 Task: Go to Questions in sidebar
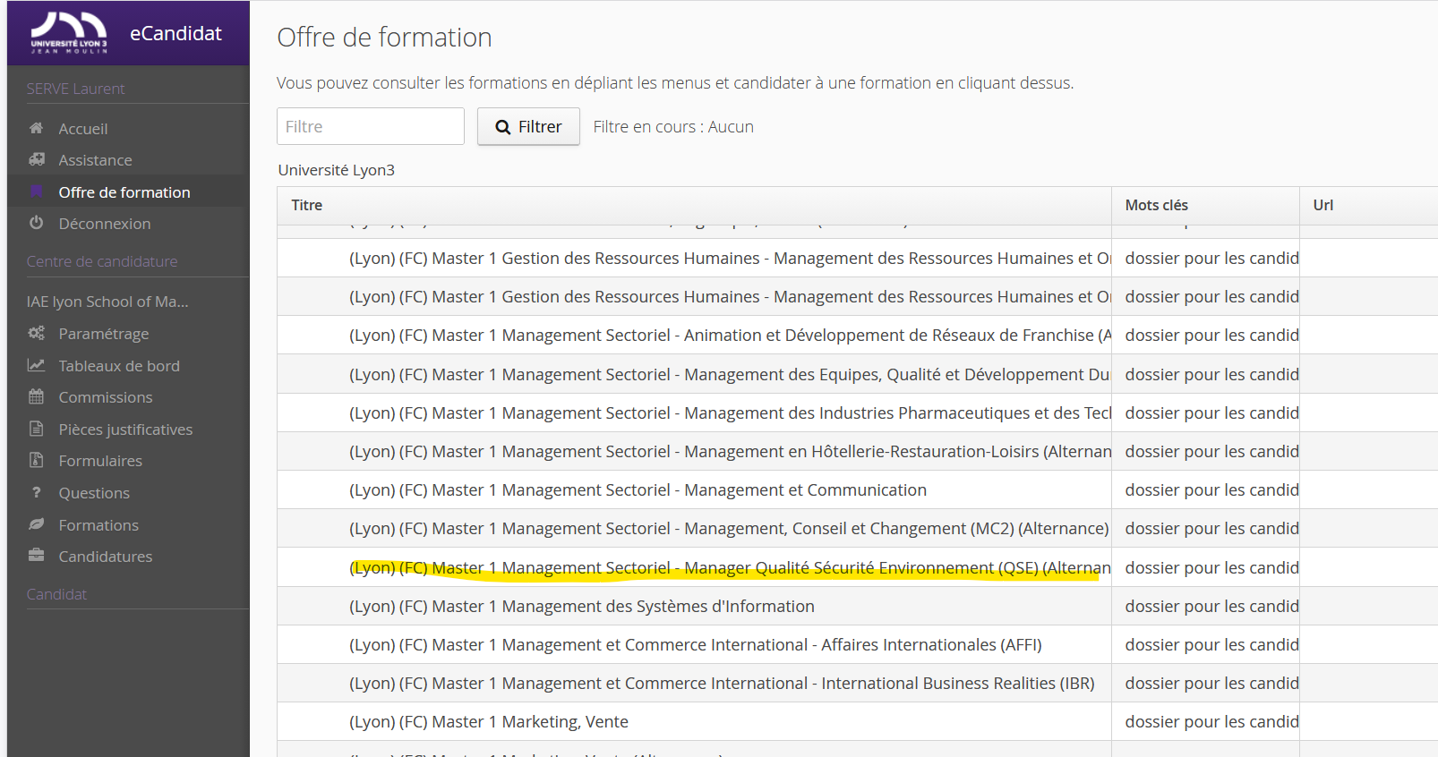(x=94, y=493)
